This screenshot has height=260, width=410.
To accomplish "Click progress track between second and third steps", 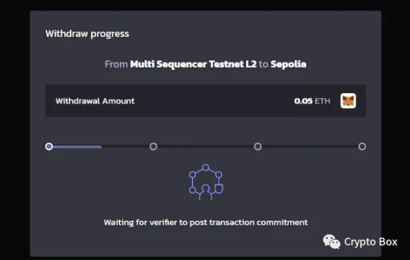I will pyautogui.click(x=205, y=146).
